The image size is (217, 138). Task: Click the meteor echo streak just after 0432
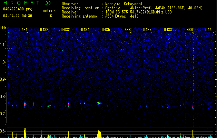pyautogui.click(x=49, y=106)
